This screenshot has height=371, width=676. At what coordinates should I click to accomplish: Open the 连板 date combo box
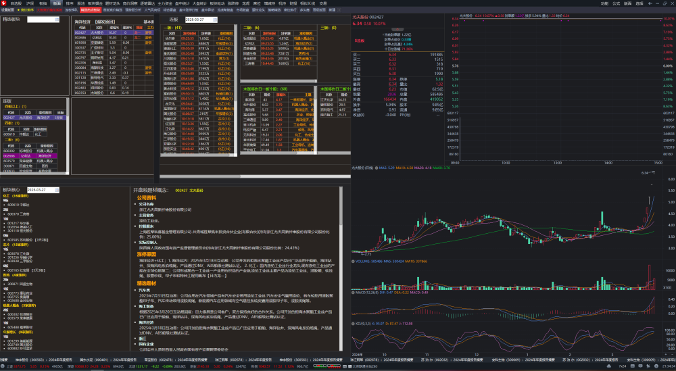pos(201,20)
